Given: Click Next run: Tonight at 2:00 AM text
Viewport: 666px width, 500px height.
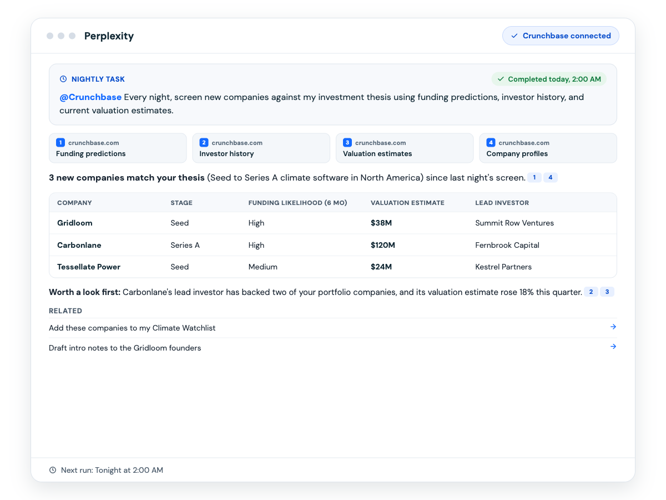Looking at the screenshot, I should tap(112, 470).
